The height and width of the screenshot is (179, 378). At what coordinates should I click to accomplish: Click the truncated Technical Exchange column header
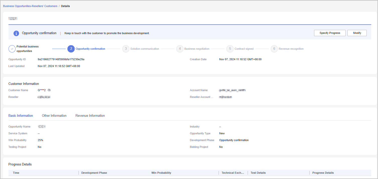233,173
